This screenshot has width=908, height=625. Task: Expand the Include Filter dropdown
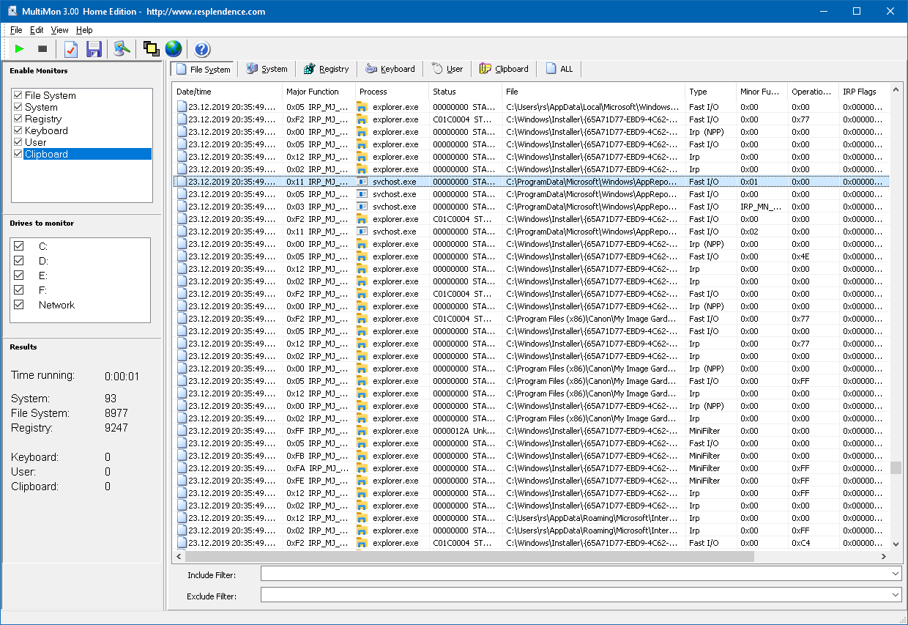pos(896,574)
